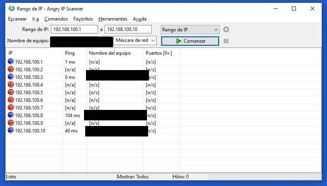Select the red status icon for 192.168.100.6

[x=10, y=100]
